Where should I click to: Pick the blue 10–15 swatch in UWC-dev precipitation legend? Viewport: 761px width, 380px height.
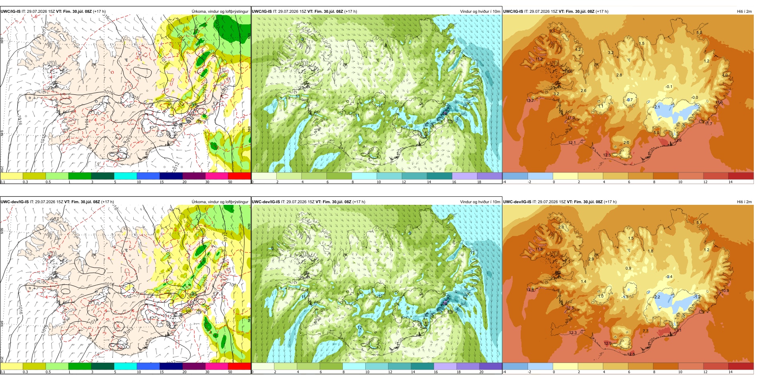click(148, 366)
